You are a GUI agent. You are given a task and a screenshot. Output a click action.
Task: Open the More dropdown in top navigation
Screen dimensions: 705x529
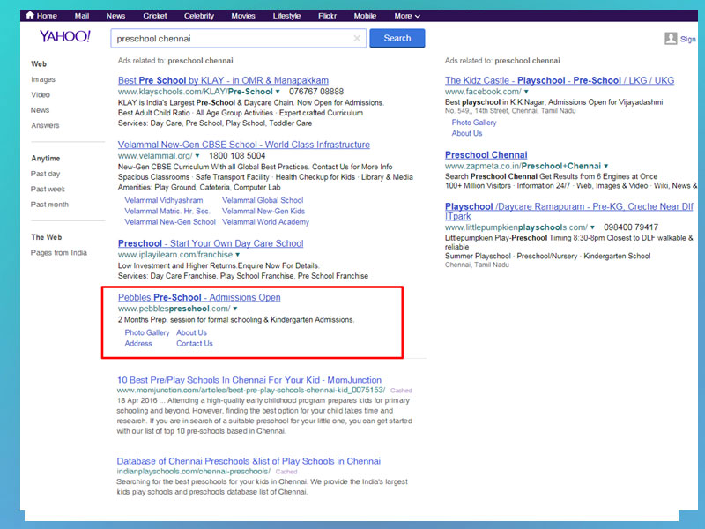[x=407, y=16]
